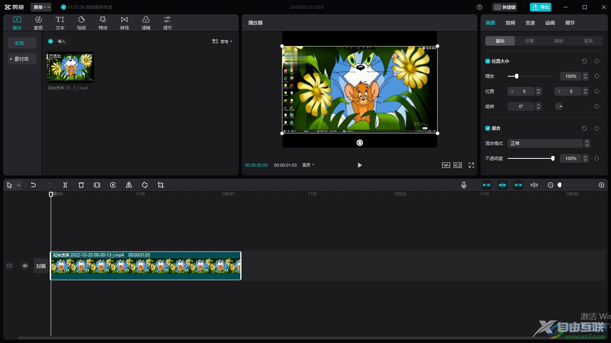Reset the 位置大小 section
Image resolution: width=611 pixels, height=343 pixels.
point(584,61)
